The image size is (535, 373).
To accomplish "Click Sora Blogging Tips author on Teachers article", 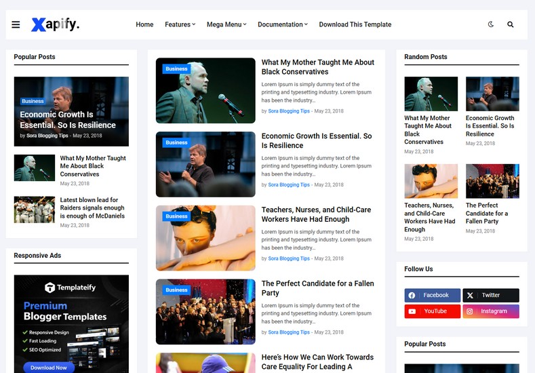I will pos(289,258).
